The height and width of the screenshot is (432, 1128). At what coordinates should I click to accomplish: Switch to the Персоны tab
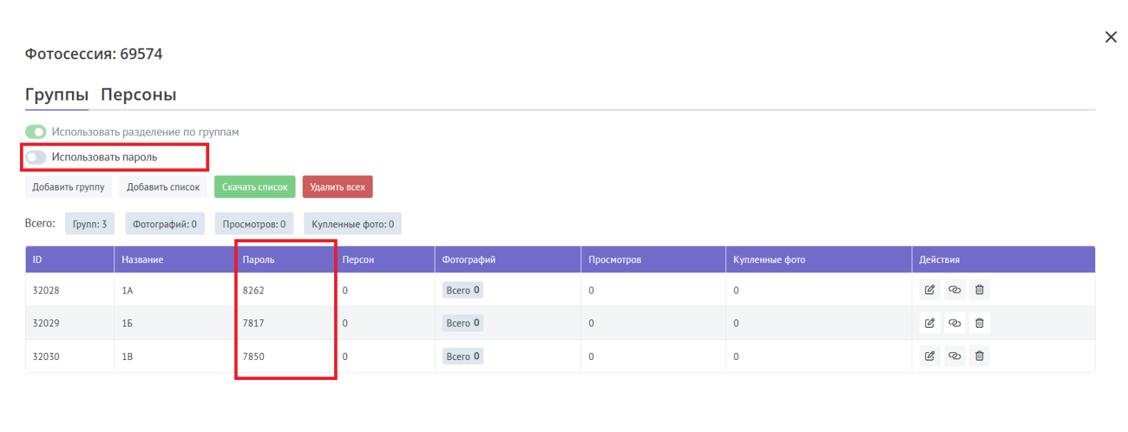[139, 95]
